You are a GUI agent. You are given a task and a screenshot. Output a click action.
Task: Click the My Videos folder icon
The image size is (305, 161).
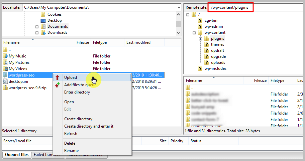[x=5, y=69]
